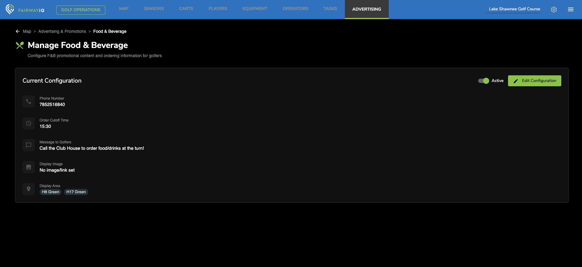Image resolution: width=582 pixels, height=267 pixels.
Task: Click the Edit Configuration button
Action: (535, 81)
